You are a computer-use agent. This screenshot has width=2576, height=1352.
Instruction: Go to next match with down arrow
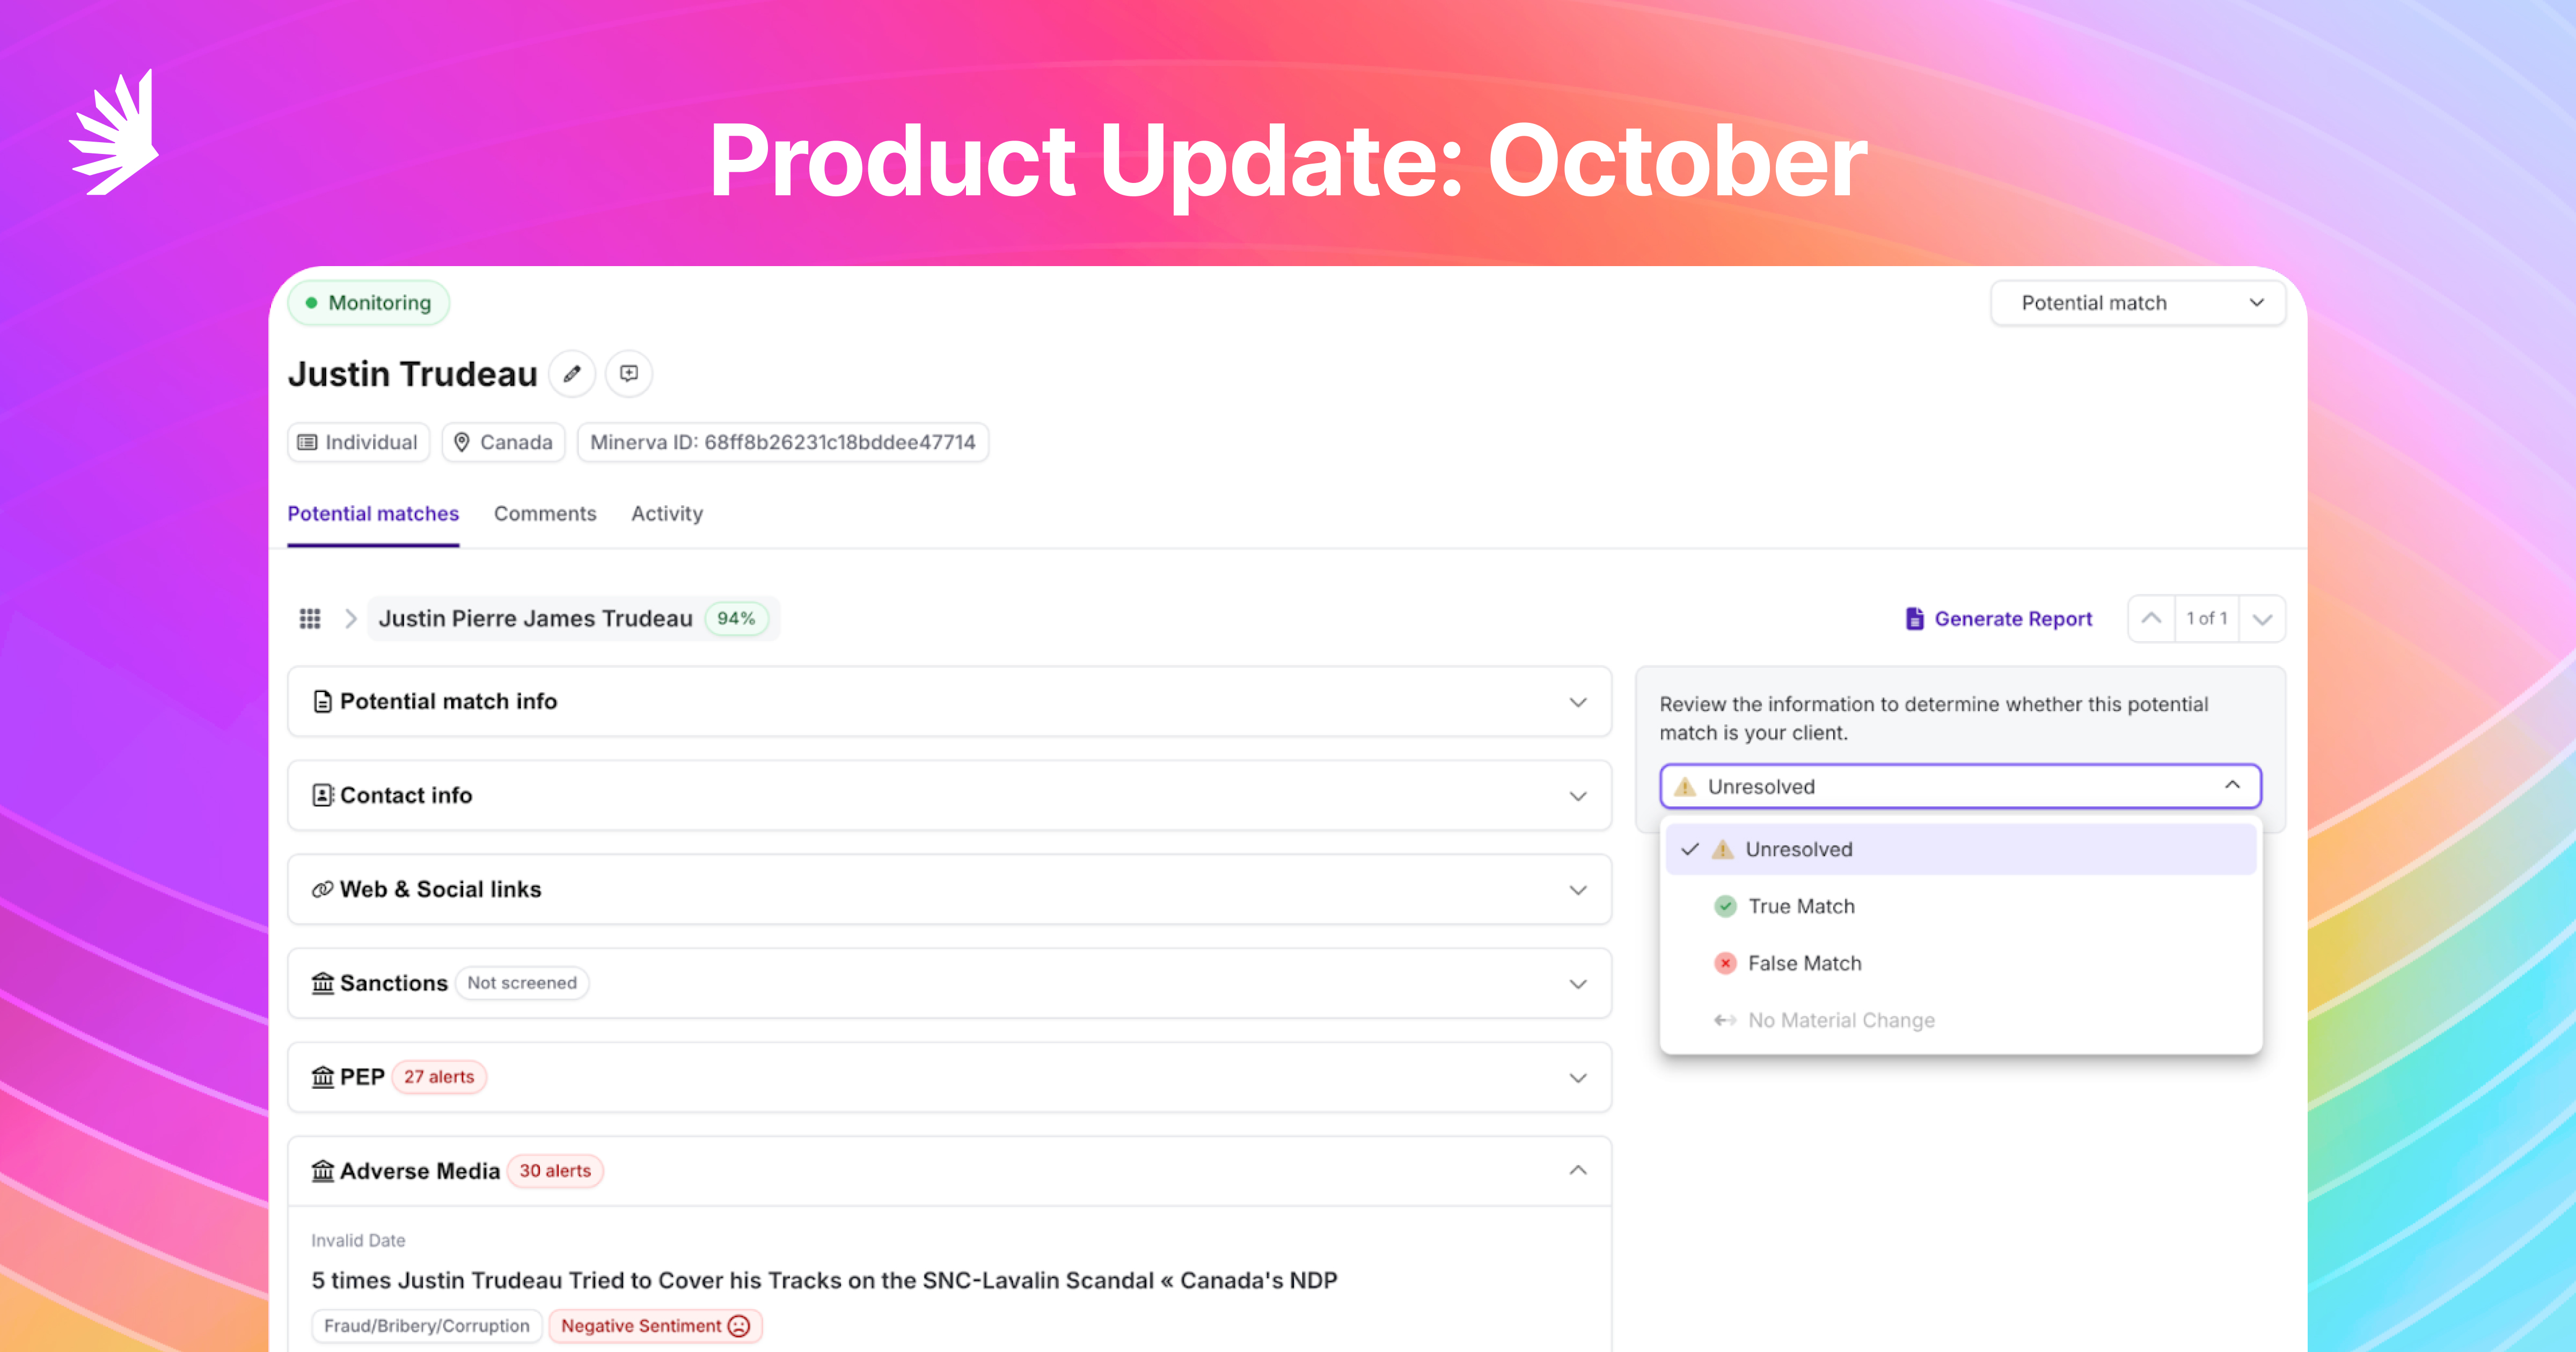click(x=2262, y=619)
